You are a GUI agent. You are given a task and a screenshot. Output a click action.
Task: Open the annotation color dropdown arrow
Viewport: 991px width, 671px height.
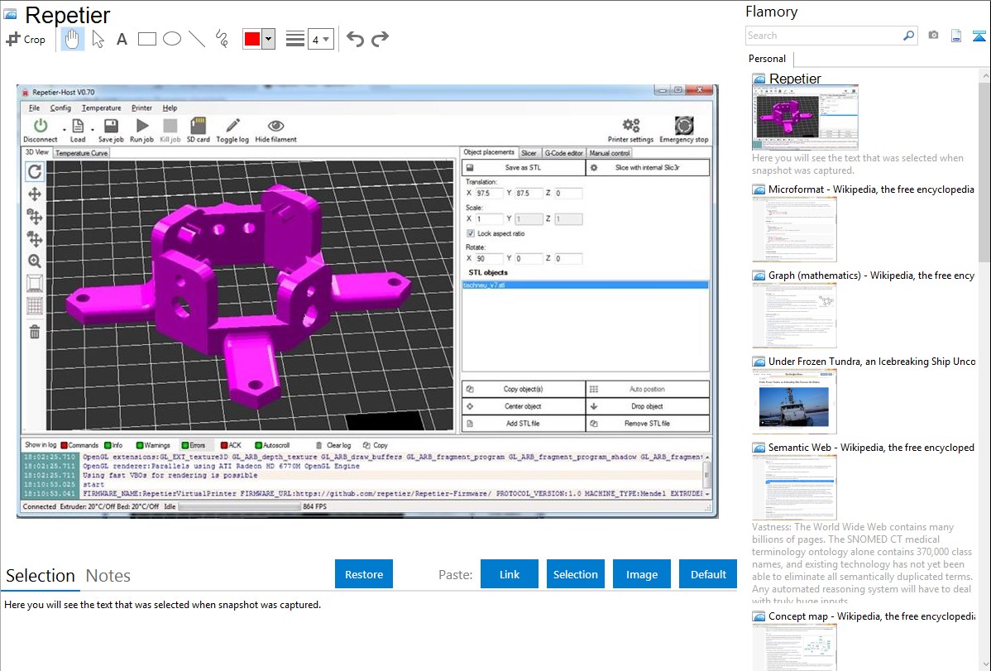[269, 39]
